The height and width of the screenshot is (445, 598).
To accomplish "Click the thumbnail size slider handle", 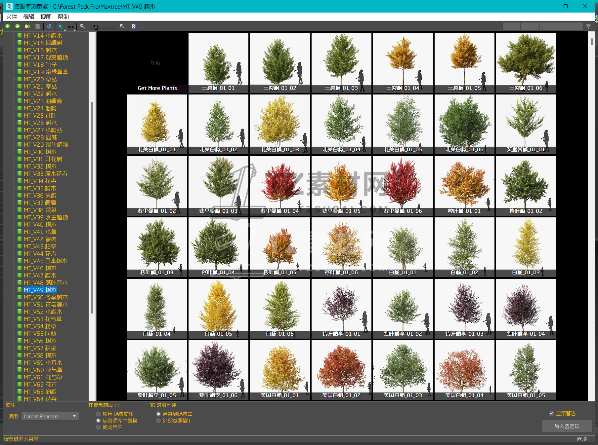I will (96, 26).
